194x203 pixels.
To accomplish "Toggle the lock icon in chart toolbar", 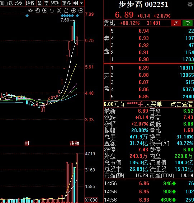I will tap(66, 10).
